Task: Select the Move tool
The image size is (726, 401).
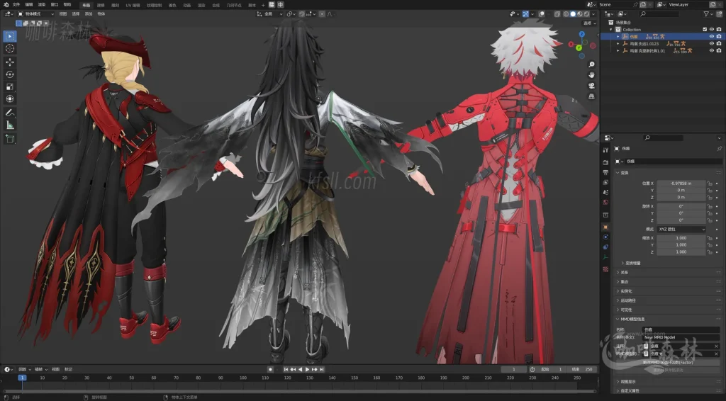Action: (x=10, y=62)
